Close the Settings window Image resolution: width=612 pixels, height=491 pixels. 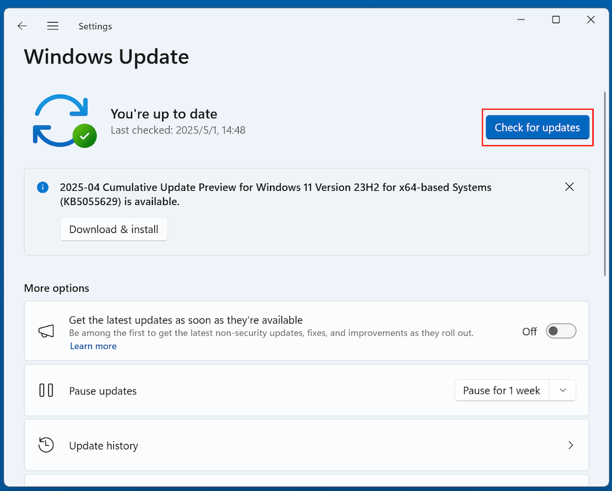point(591,20)
